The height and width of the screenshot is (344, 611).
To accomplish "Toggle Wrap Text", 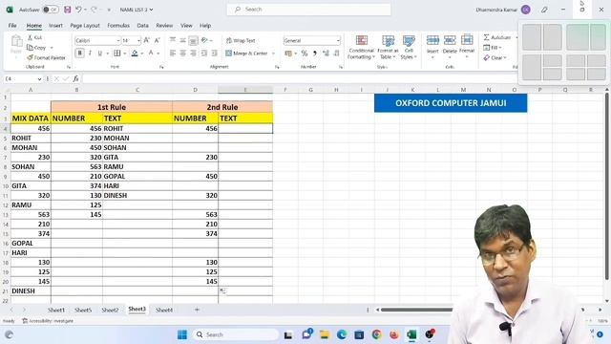I will [x=241, y=40].
